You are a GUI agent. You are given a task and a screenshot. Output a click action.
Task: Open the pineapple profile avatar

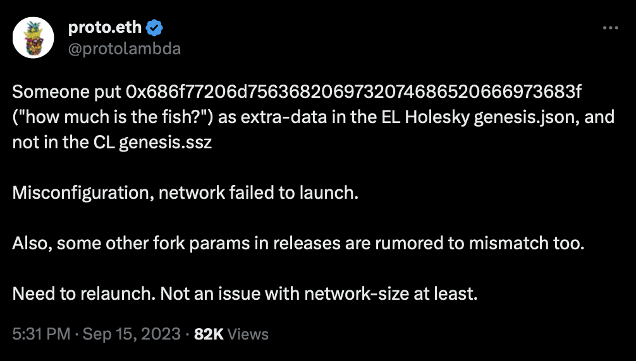[x=34, y=38]
